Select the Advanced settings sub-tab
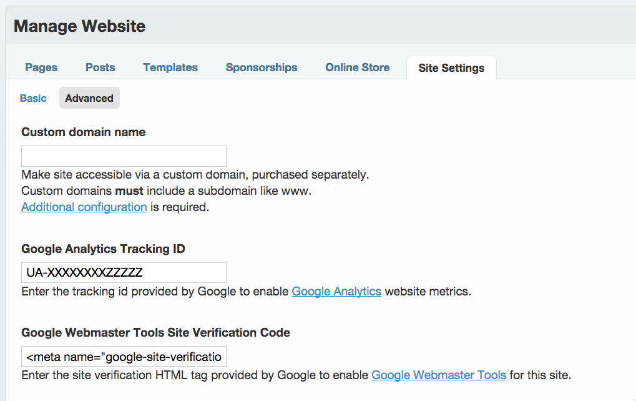Image resolution: width=636 pixels, height=401 pixels. click(89, 98)
